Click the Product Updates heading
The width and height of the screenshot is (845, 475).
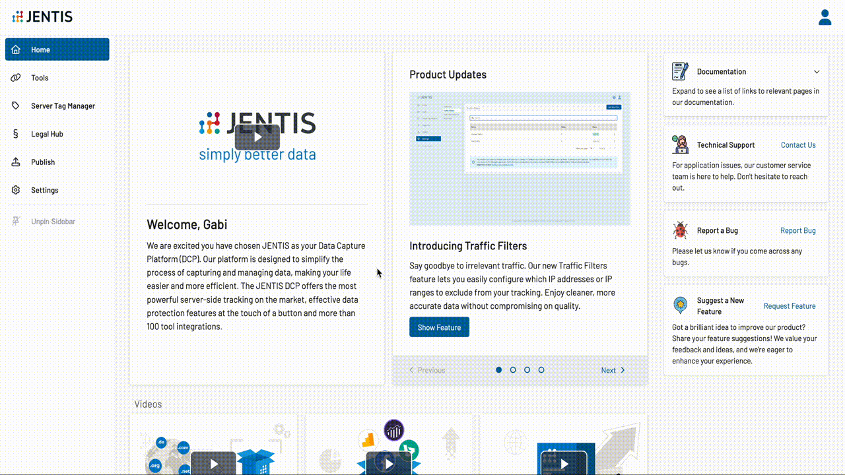click(448, 75)
